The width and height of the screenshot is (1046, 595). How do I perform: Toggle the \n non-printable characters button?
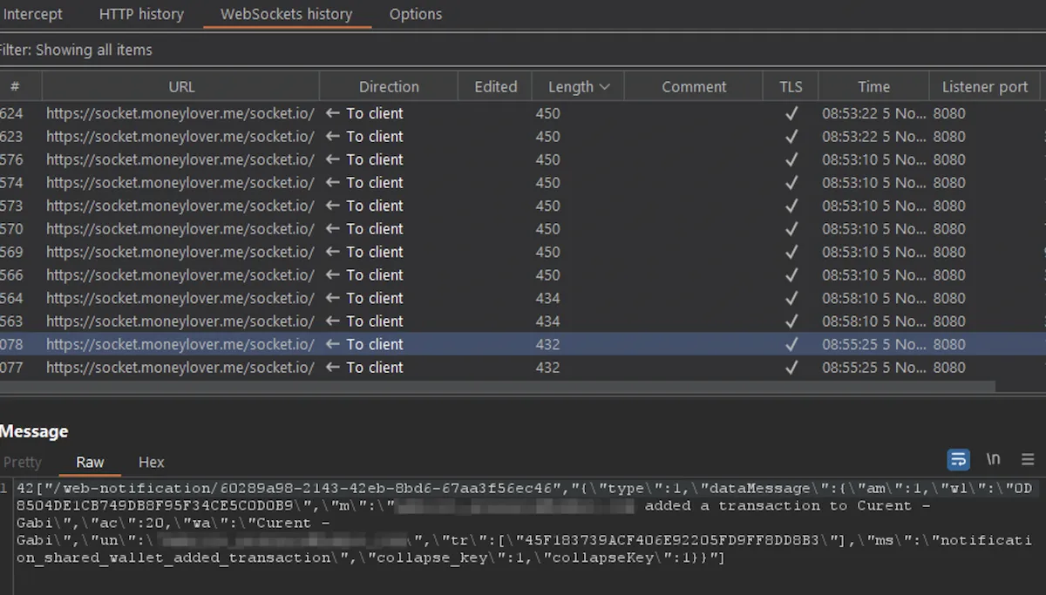993,459
